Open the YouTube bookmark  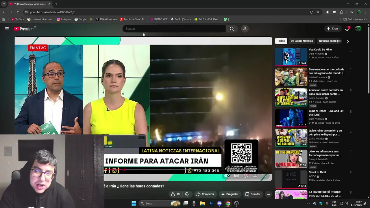point(18,19)
